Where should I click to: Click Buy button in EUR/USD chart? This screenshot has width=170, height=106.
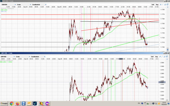coord(157,5)
